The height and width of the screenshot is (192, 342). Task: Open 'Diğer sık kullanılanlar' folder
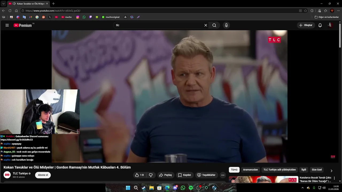click(327, 17)
